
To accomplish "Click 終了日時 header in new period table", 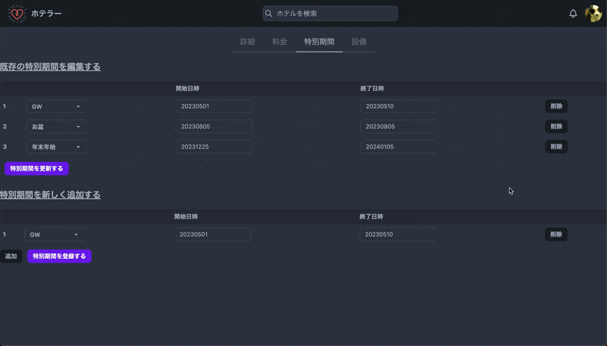I will coord(371,217).
